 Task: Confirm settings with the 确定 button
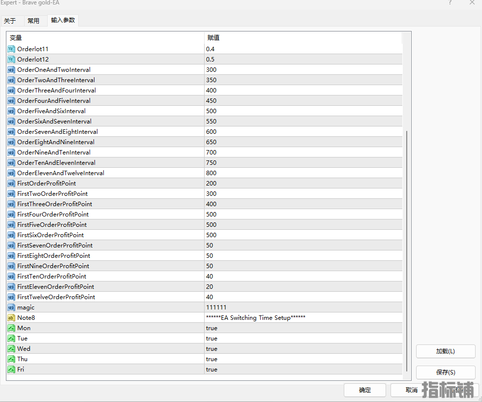365,390
